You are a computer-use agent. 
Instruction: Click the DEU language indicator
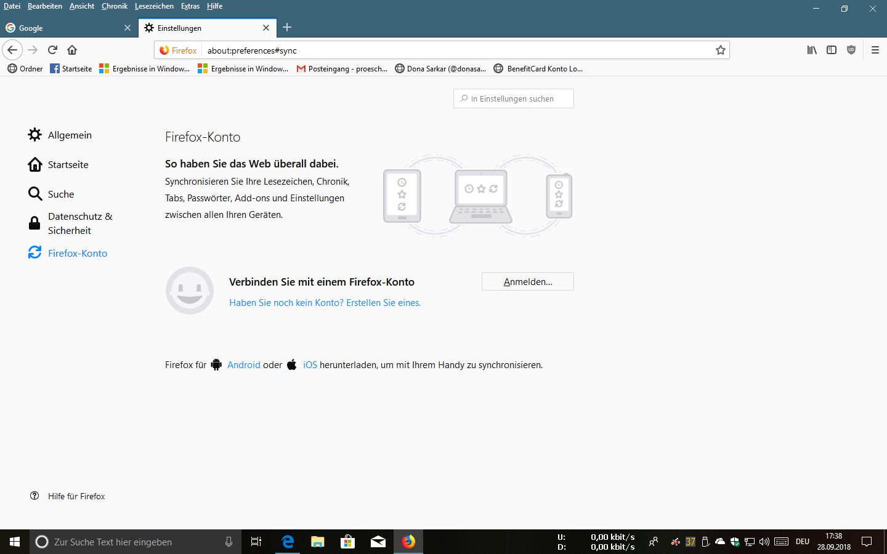tap(803, 542)
